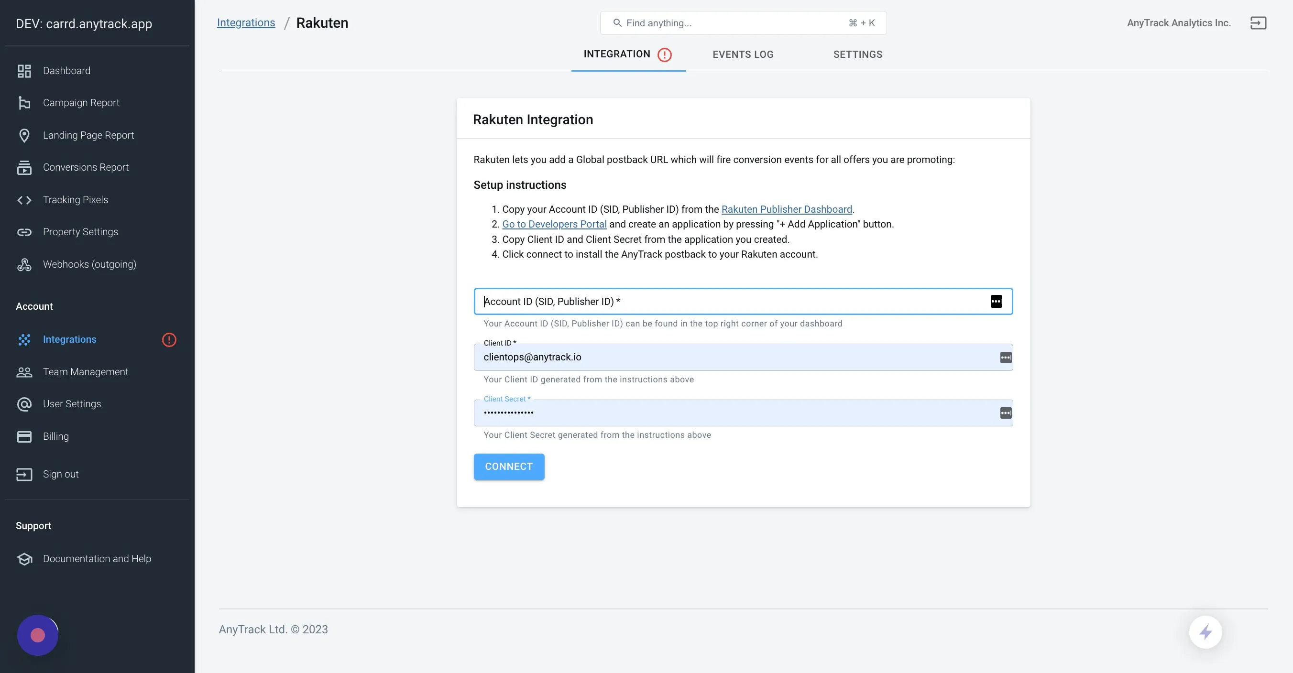
Task: Click the Client Secret input field
Action: tap(743, 413)
